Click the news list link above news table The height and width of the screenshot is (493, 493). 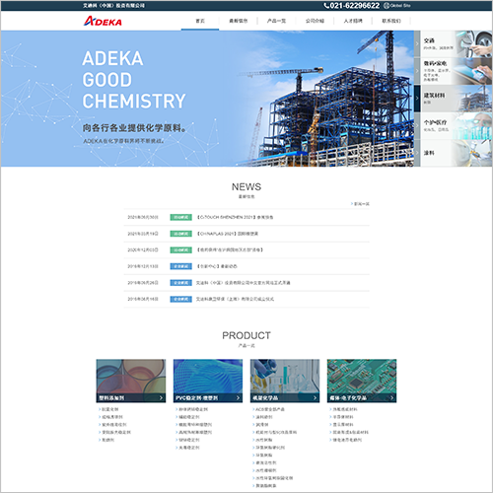pos(360,204)
